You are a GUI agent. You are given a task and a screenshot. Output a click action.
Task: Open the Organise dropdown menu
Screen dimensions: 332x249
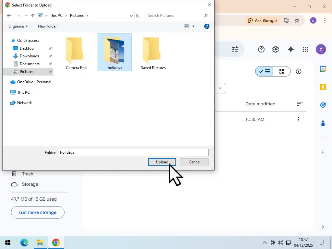[x=18, y=26]
